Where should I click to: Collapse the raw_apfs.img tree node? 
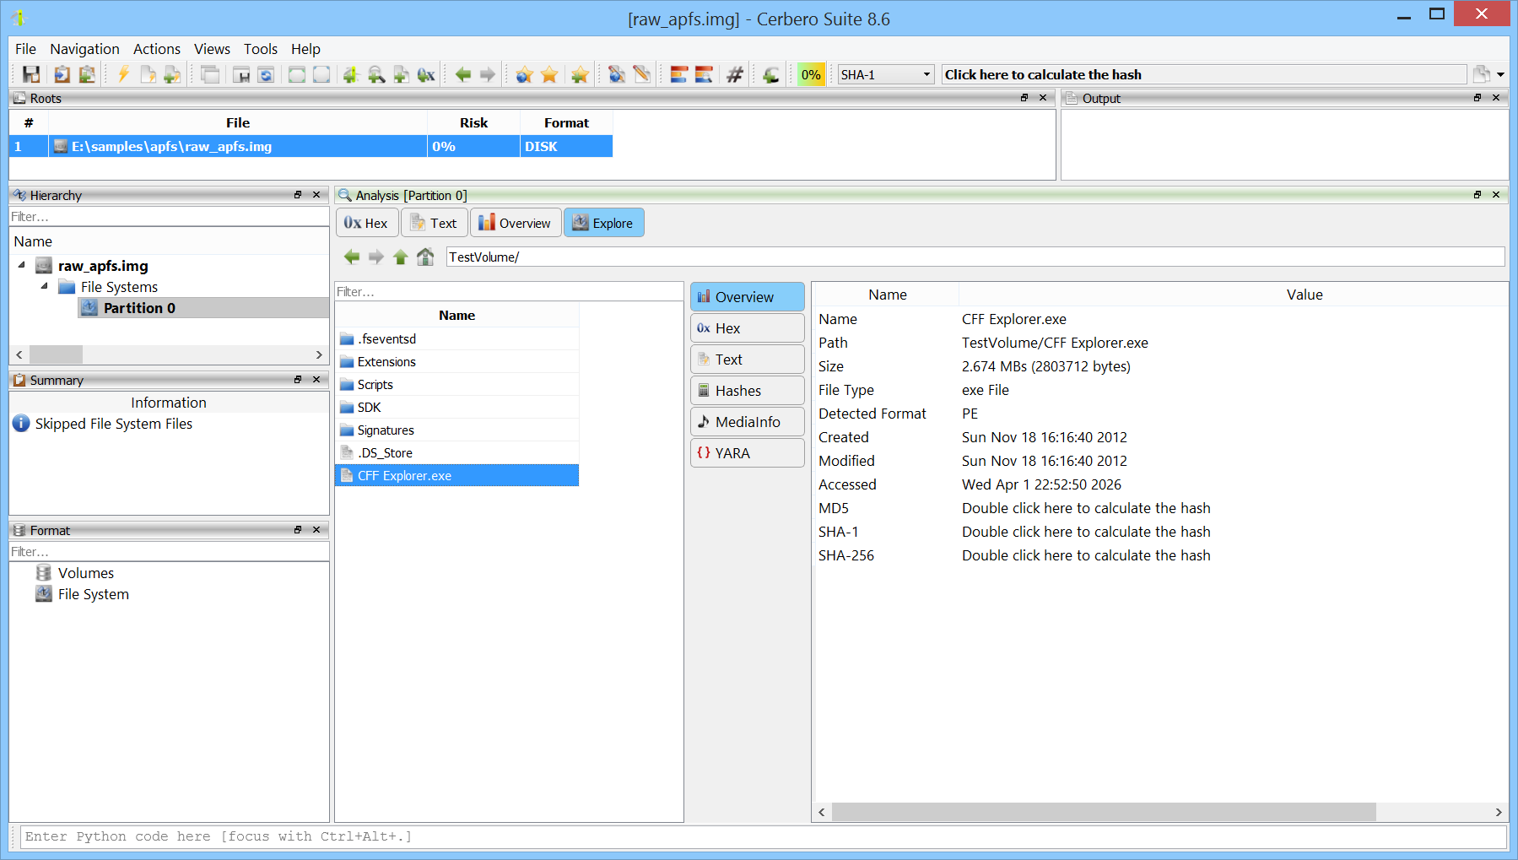[22, 265]
